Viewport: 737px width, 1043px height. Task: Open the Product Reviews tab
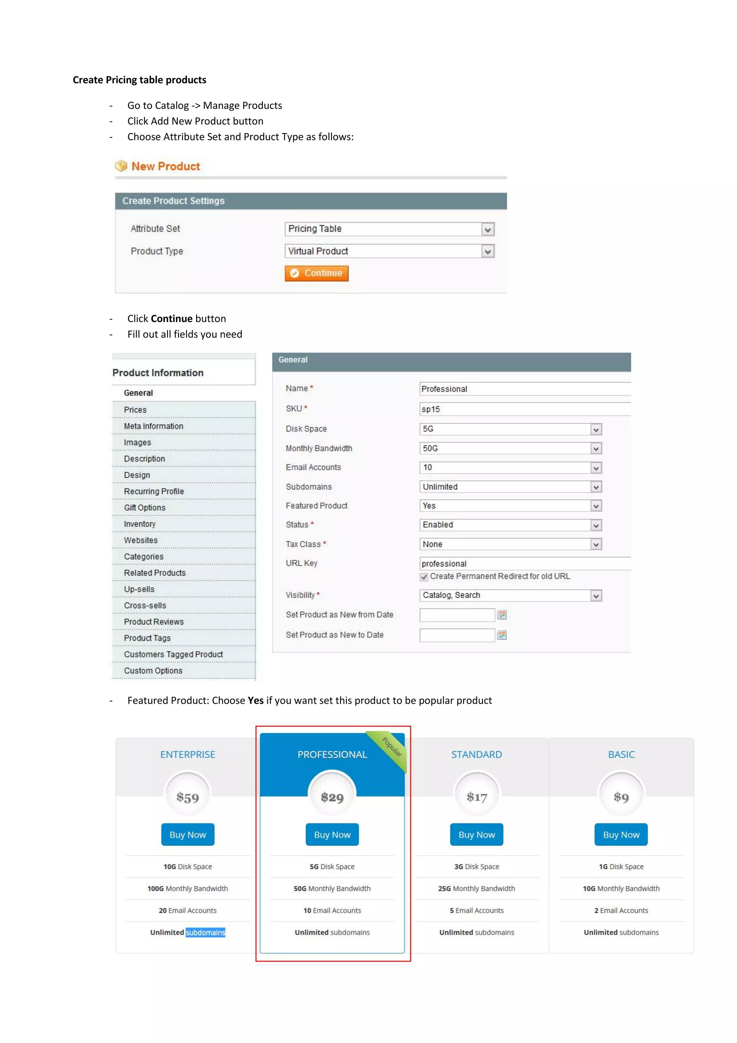pos(184,622)
